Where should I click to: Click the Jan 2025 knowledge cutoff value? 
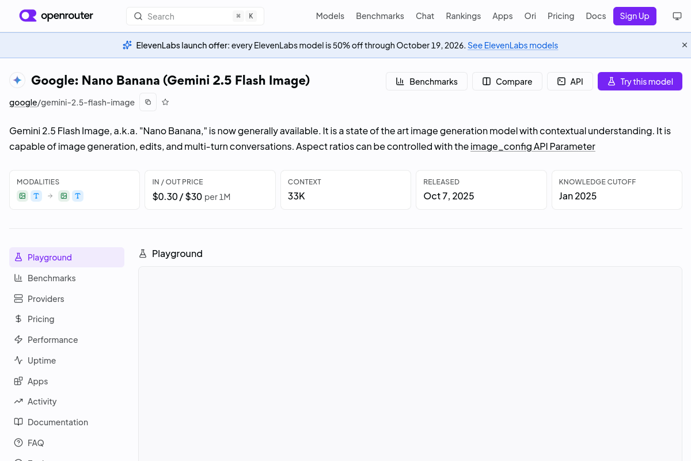(578, 196)
